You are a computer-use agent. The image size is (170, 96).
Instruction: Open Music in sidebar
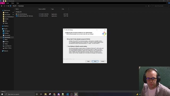(x=6, y=39)
